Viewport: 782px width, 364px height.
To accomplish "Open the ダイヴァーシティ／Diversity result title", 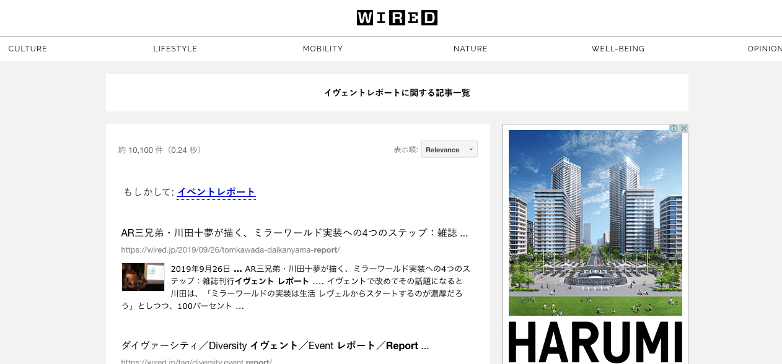I will (x=275, y=346).
